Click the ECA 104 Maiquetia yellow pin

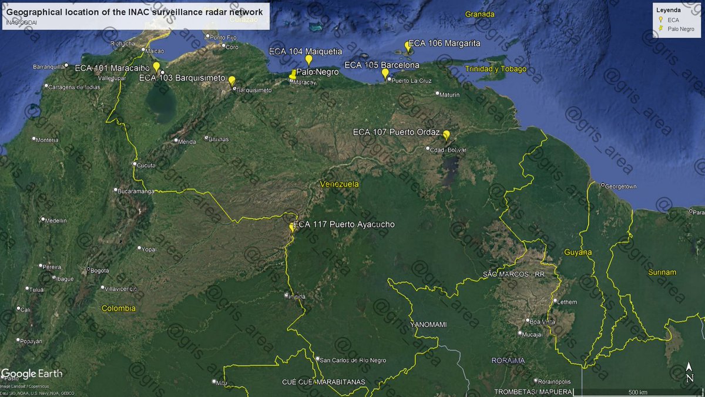[x=309, y=60]
